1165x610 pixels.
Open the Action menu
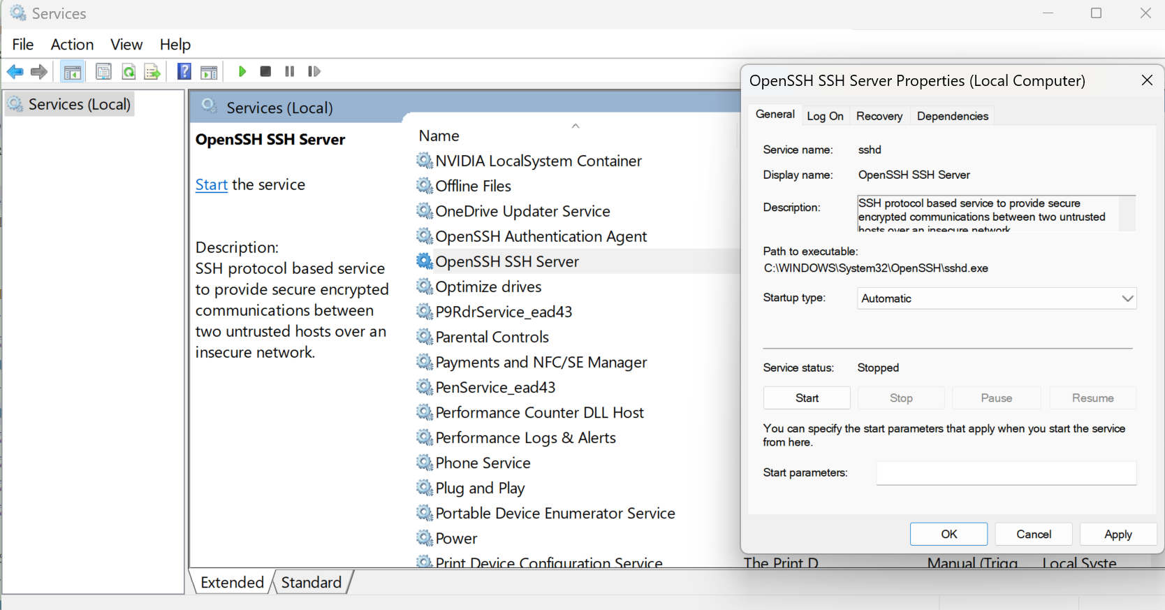click(x=72, y=45)
